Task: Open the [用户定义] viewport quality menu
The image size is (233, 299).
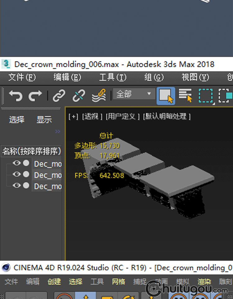Action: pyautogui.click(x=123, y=116)
